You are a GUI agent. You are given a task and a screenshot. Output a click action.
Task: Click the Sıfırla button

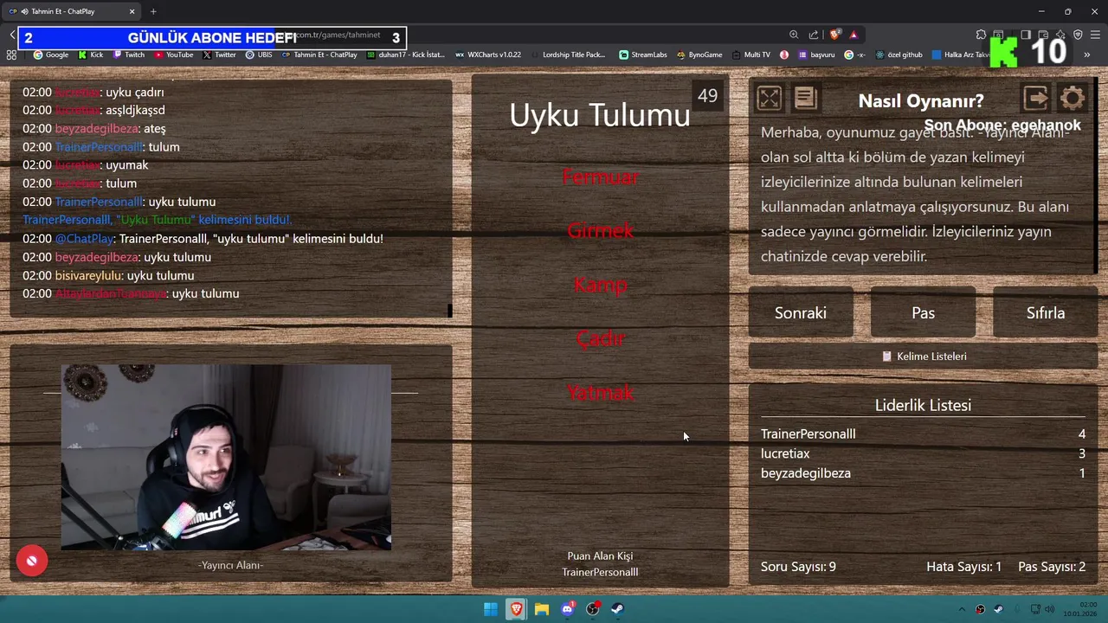tap(1046, 313)
